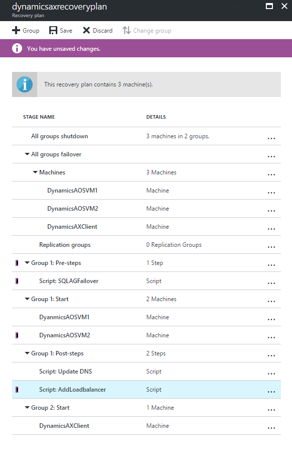This screenshot has height=459, width=292.
Task: Collapse the Machines tree node
Action: tap(35, 172)
